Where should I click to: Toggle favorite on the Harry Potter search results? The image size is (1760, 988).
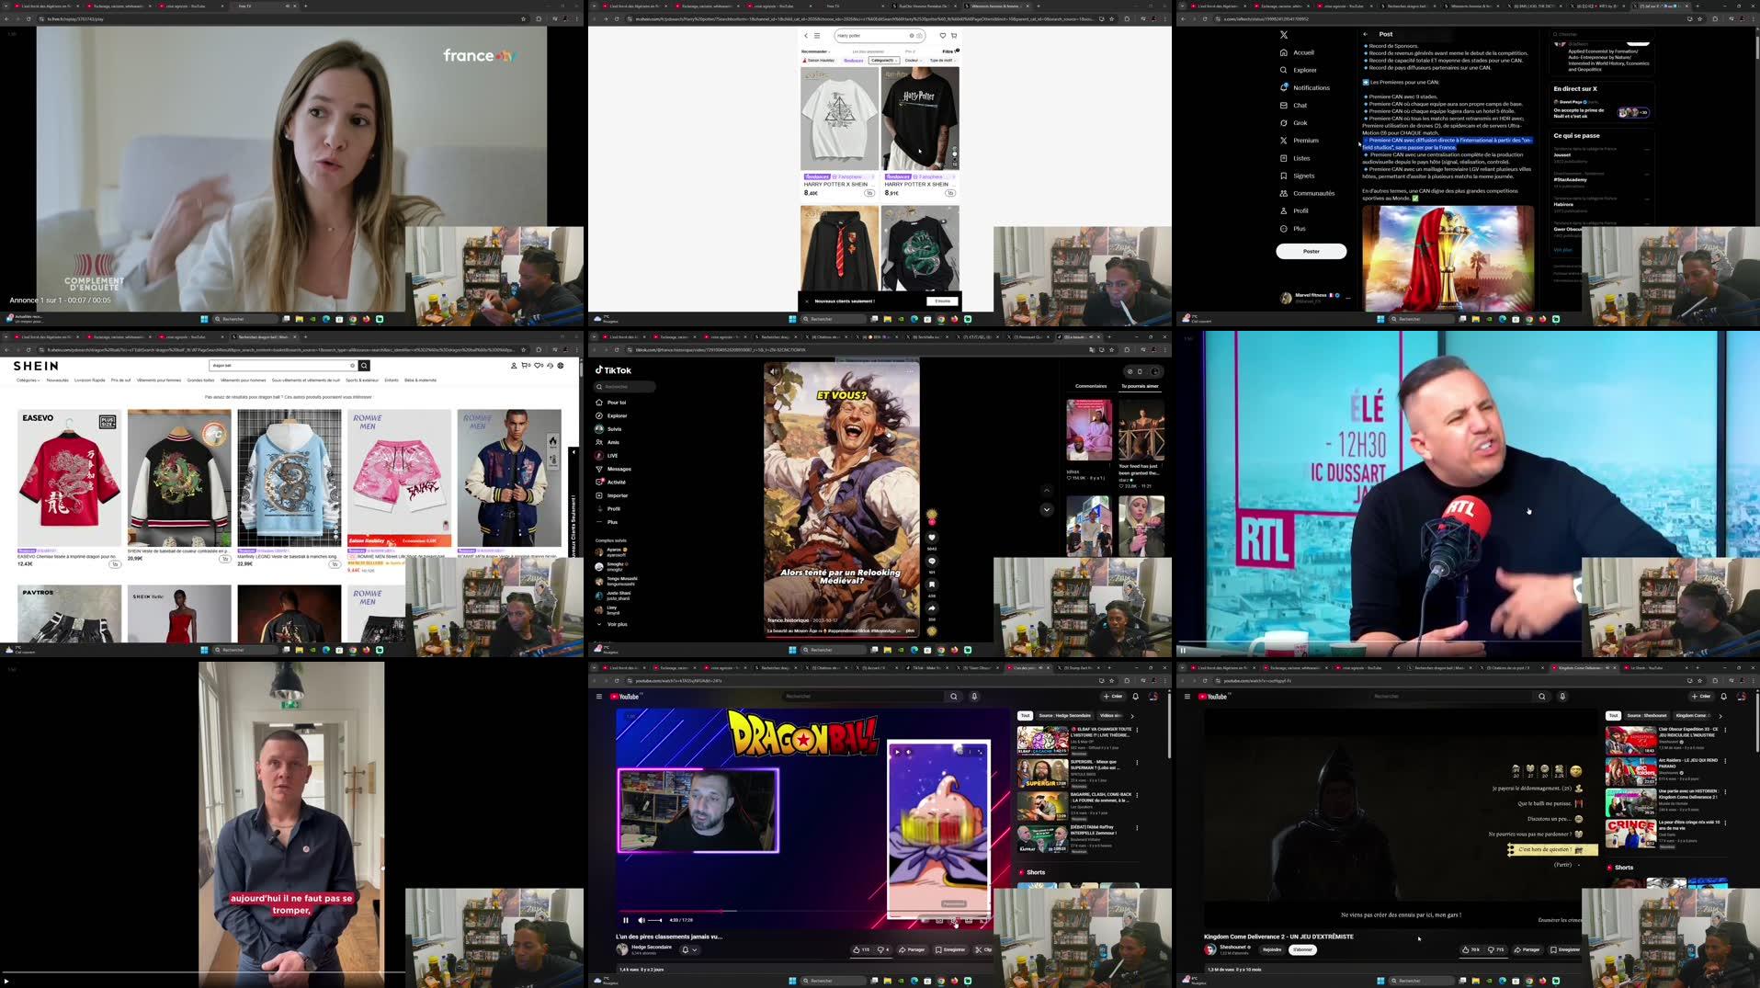click(x=941, y=35)
